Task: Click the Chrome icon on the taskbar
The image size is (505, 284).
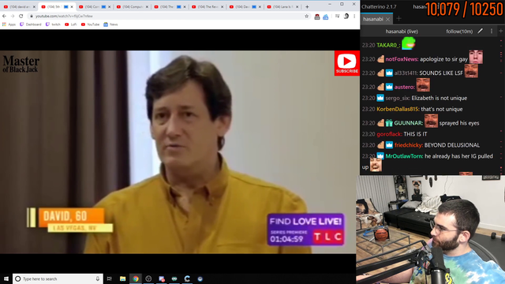Action: click(x=136, y=278)
